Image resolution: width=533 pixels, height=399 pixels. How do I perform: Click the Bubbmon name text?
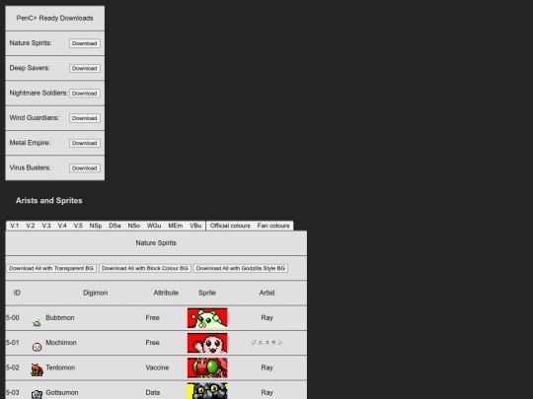60,318
